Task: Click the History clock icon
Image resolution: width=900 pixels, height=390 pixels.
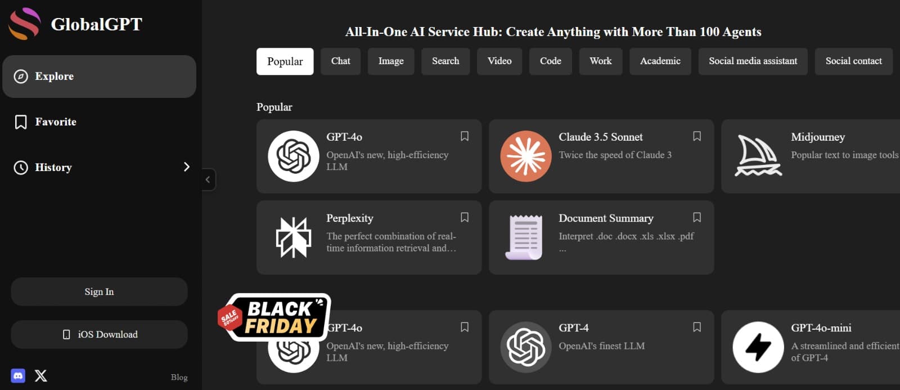Action: (x=21, y=167)
